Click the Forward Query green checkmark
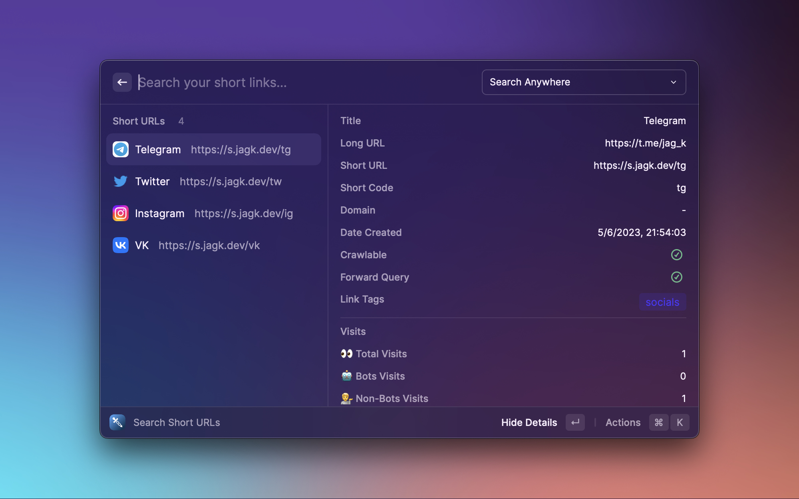 [x=676, y=277]
